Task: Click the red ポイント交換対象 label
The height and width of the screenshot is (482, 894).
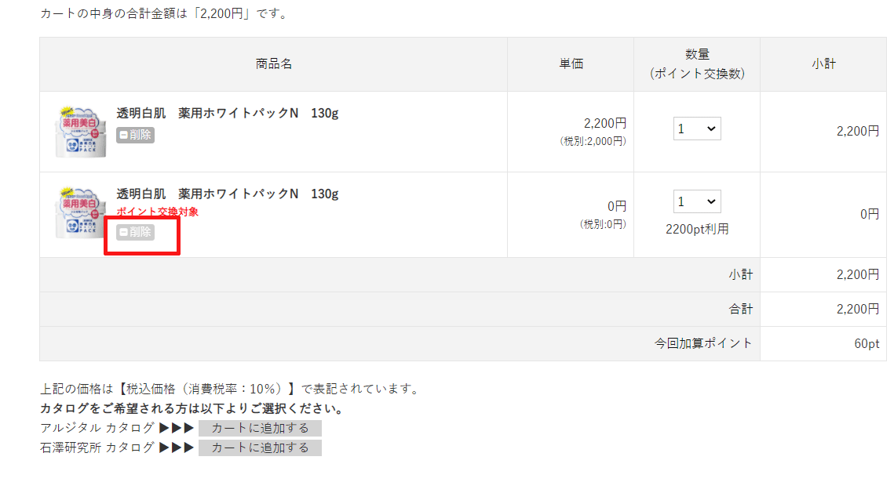Action: pyautogui.click(x=157, y=212)
